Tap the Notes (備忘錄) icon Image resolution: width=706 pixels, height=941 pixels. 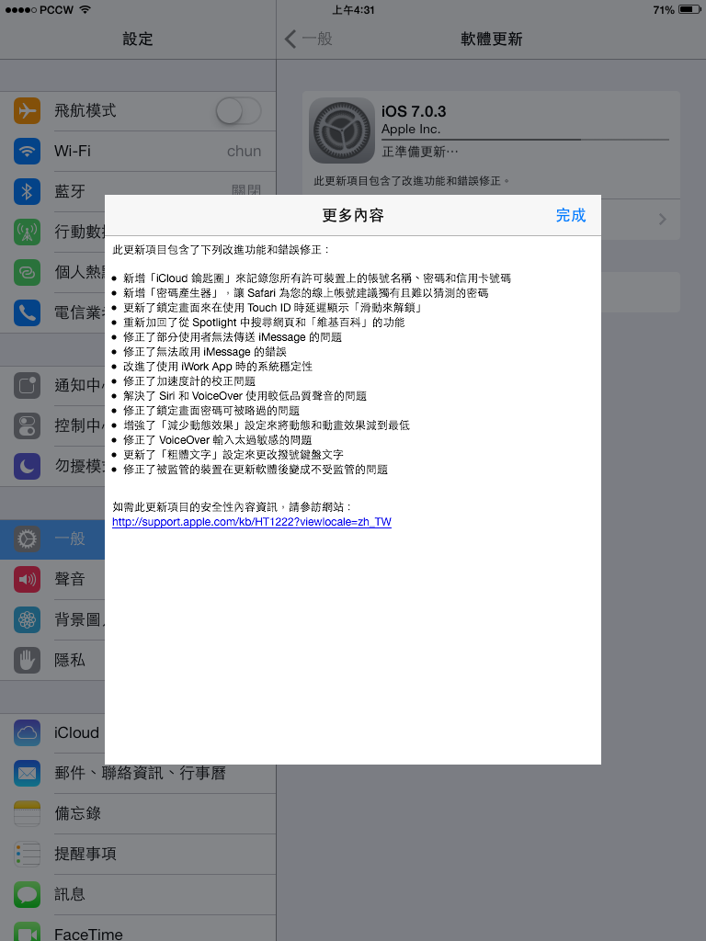27,813
